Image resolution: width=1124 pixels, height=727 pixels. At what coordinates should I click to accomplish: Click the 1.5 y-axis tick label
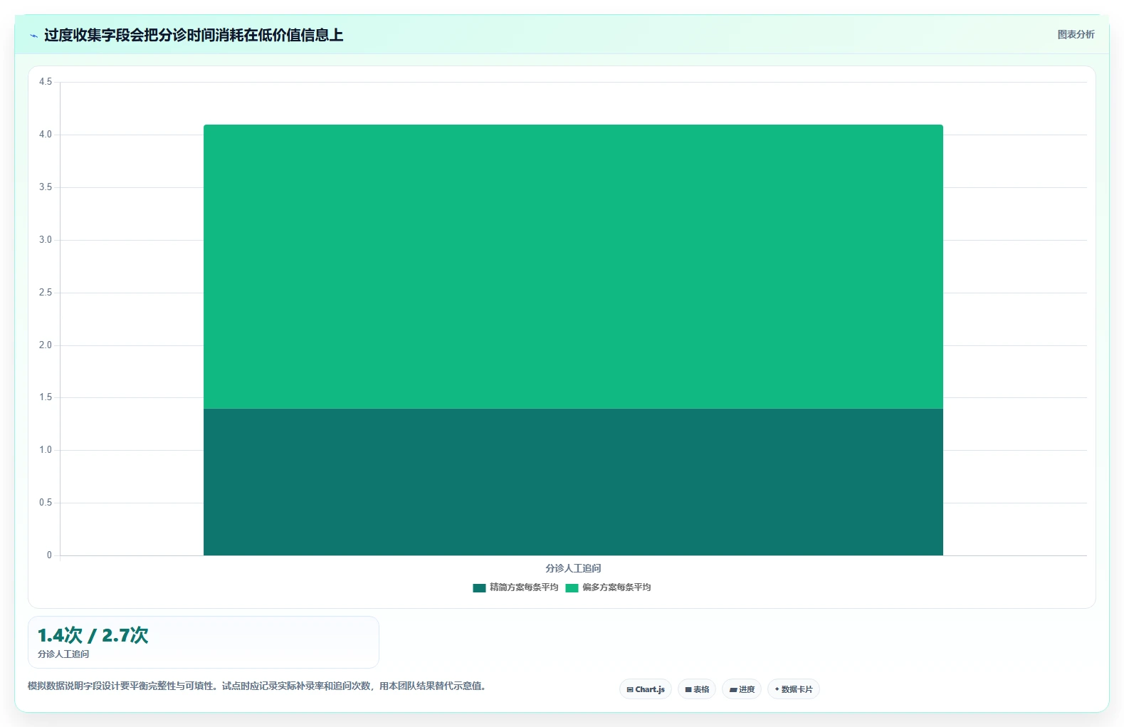46,397
